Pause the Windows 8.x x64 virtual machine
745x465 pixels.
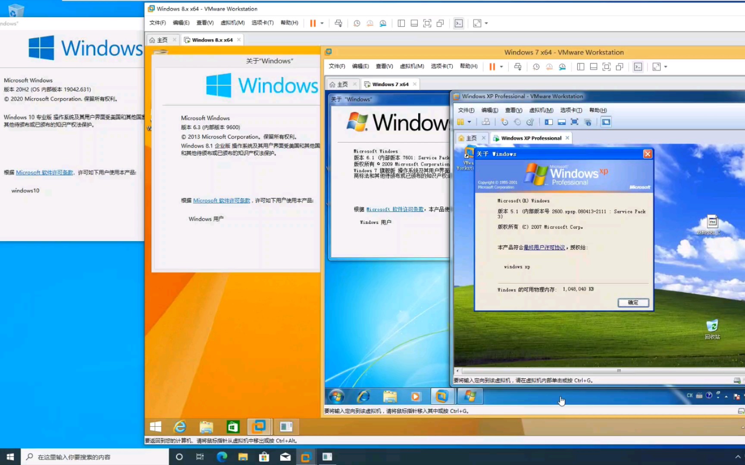[x=313, y=23]
